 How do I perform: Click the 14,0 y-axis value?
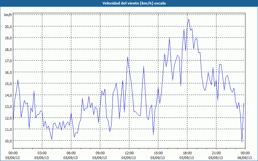tap(8, 95)
